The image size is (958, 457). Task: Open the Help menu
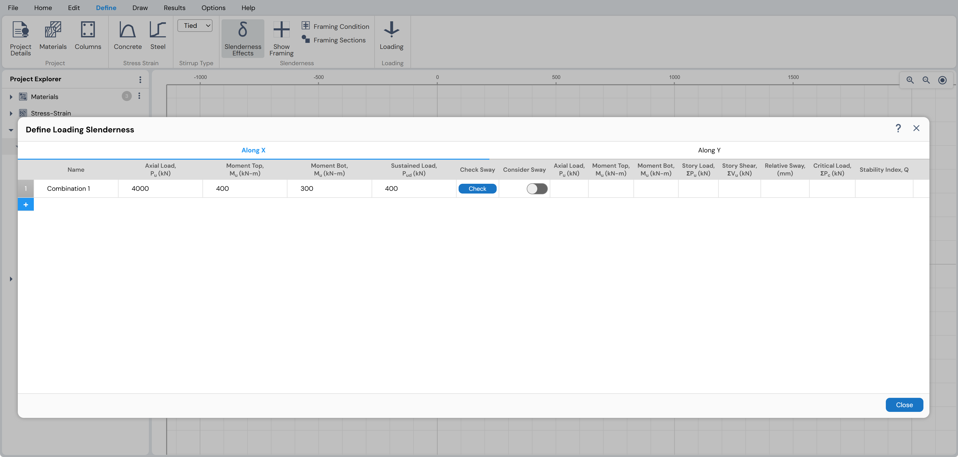[248, 8]
